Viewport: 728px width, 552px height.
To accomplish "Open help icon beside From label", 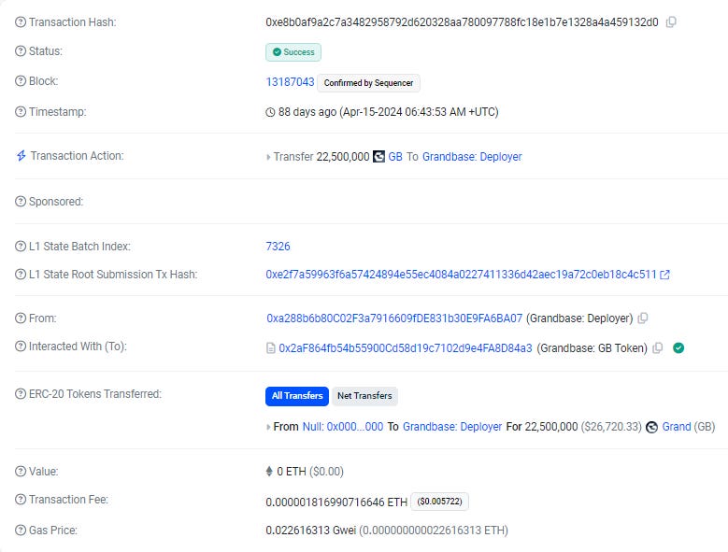I will (21, 318).
